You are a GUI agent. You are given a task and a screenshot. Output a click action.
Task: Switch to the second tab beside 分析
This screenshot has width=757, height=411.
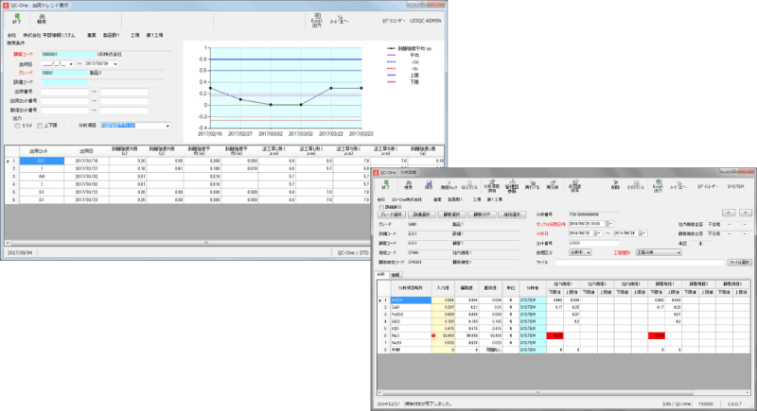click(x=395, y=274)
